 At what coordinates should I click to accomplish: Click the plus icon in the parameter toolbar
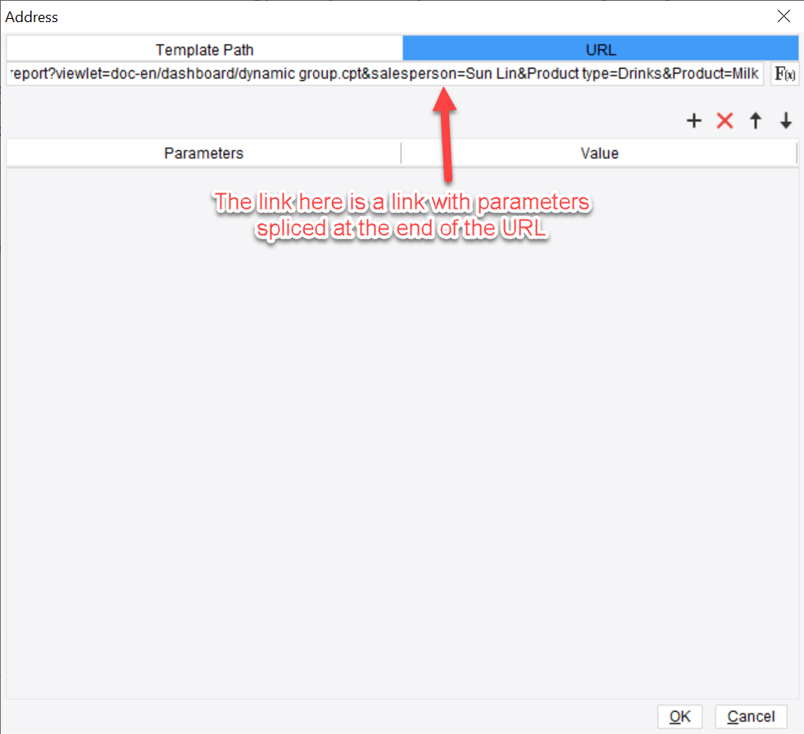(693, 120)
